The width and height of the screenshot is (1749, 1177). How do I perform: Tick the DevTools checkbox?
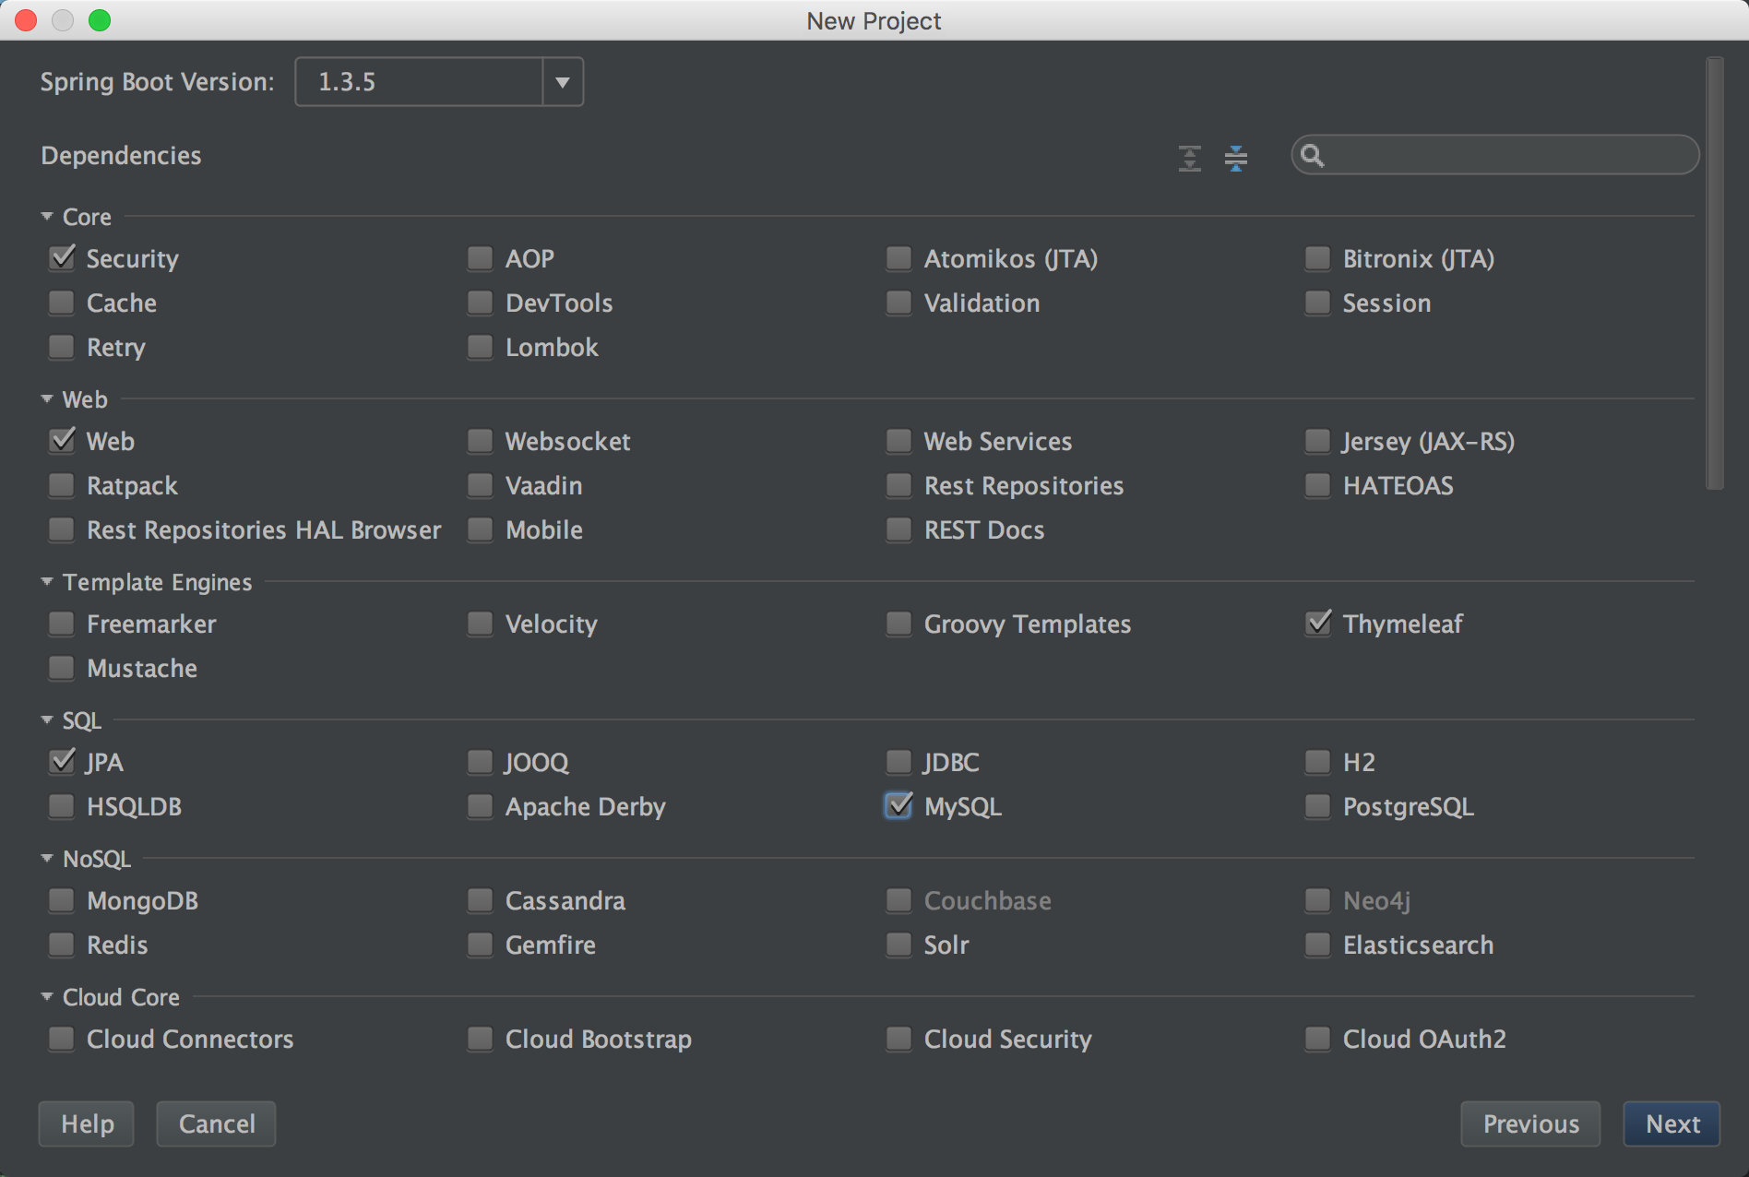point(480,302)
